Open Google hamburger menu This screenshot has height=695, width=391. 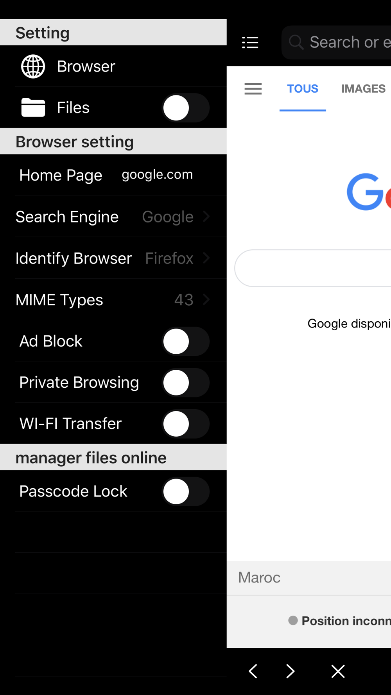(253, 89)
